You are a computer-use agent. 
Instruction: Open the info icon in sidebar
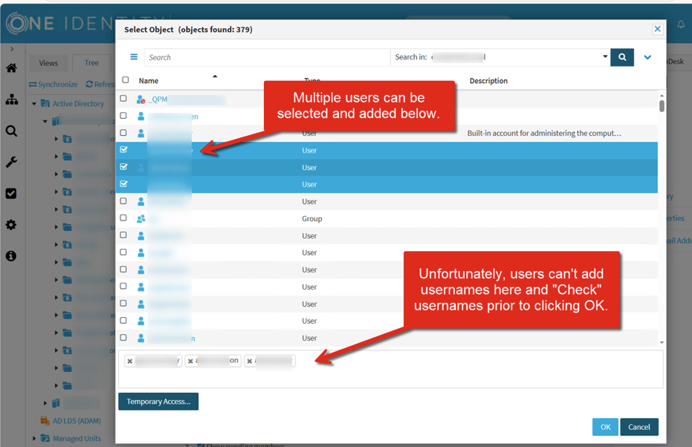(11, 256)
